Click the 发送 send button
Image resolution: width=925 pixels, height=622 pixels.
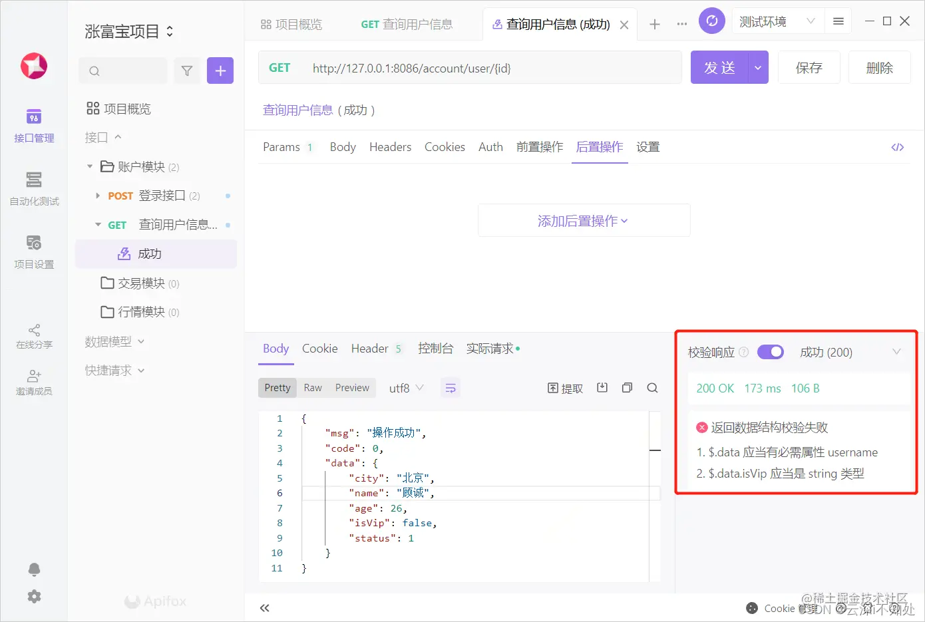[x=719, y=68]
